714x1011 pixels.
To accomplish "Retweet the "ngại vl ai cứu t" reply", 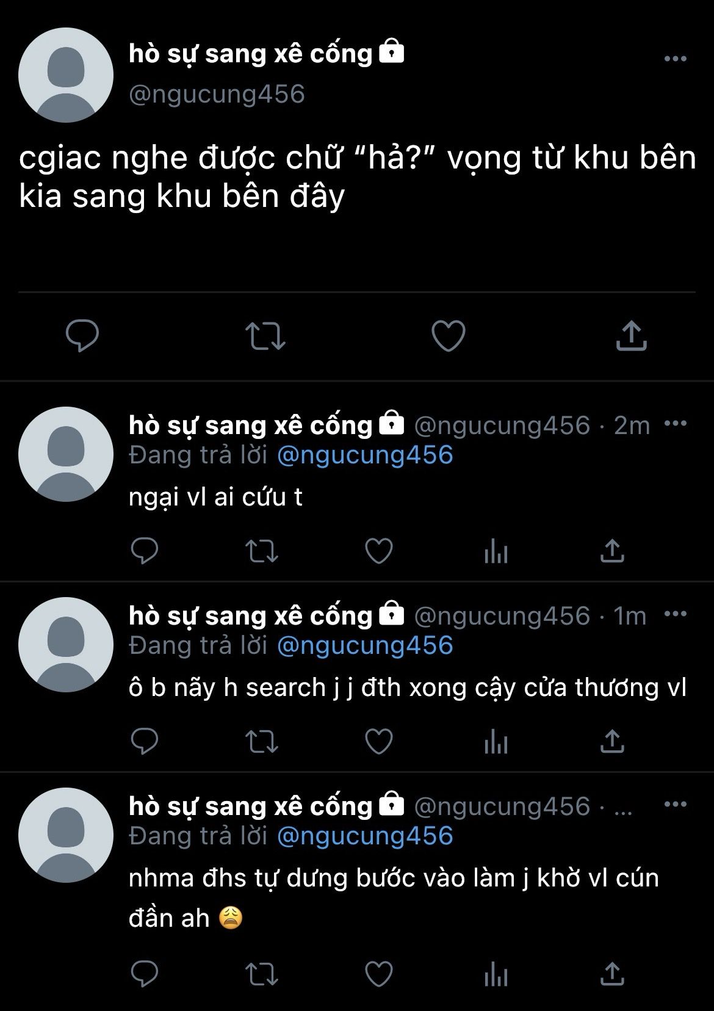I will pyautogui.click(x=261, y=551).
